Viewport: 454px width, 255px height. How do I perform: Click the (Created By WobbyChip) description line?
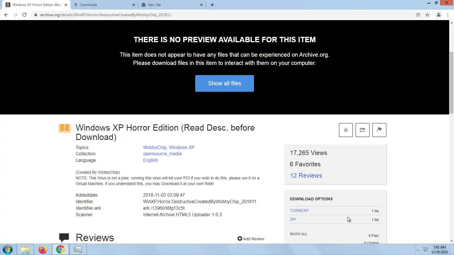click(98, 172)
